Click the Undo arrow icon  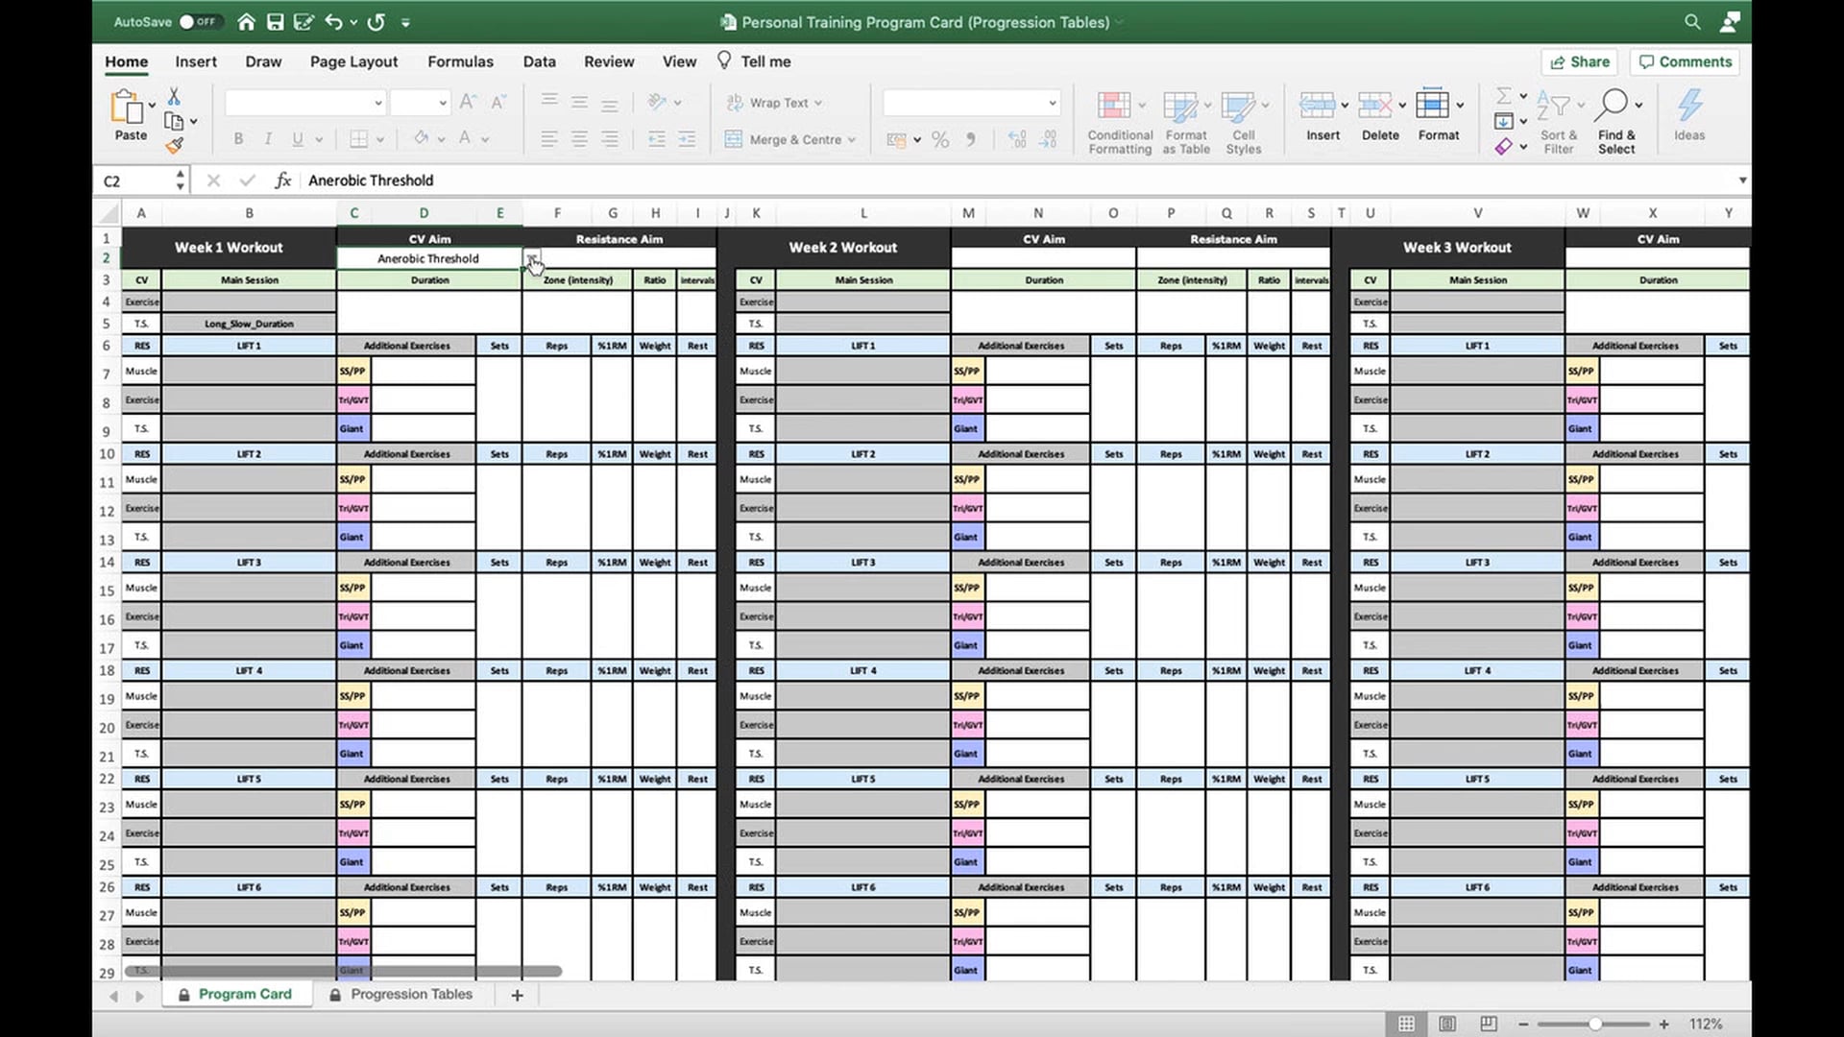point(333,21)
